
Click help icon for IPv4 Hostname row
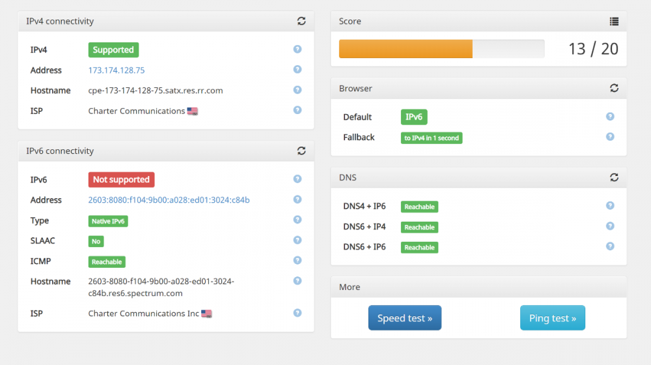tap(298, 90)
